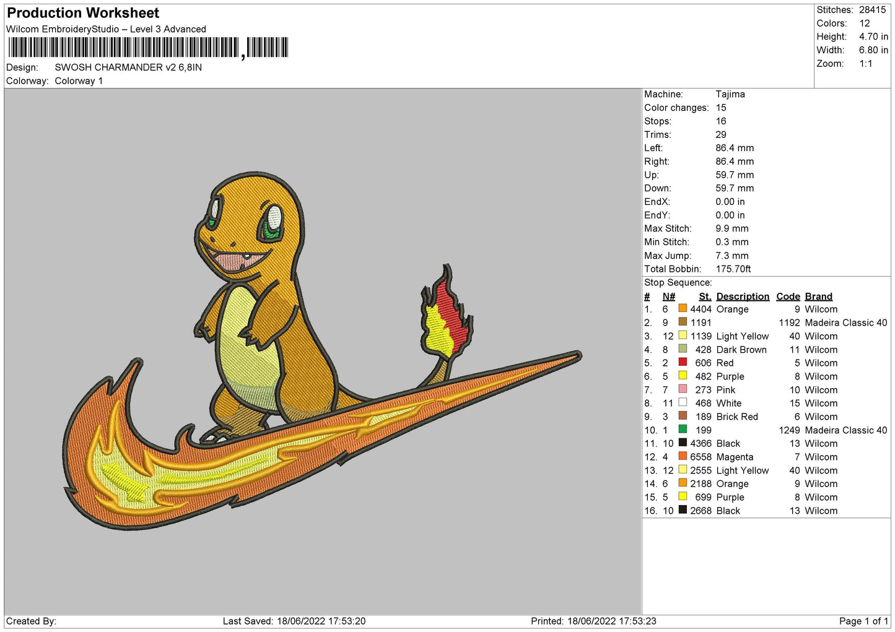The height and width of the screenshot is (632, 895).
Task: Click the barcode under the worksheet title
Action: [x=148, y=48]
